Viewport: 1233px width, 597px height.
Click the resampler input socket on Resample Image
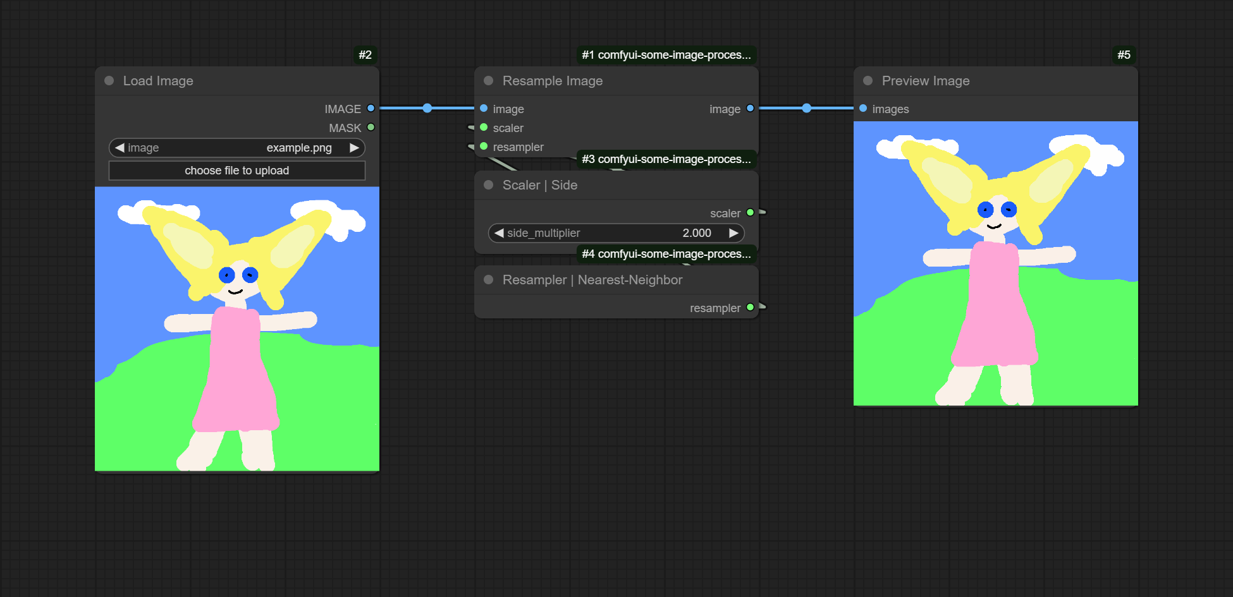484,147
